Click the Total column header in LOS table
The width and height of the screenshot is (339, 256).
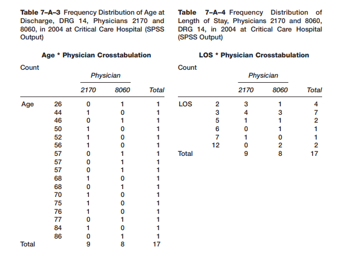click(314, 90)
